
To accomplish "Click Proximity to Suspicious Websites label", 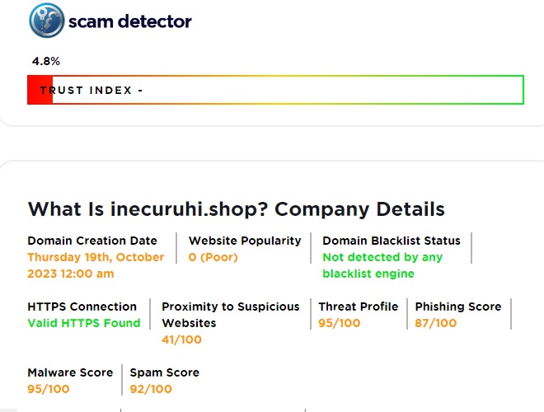I will pos(231,315).
